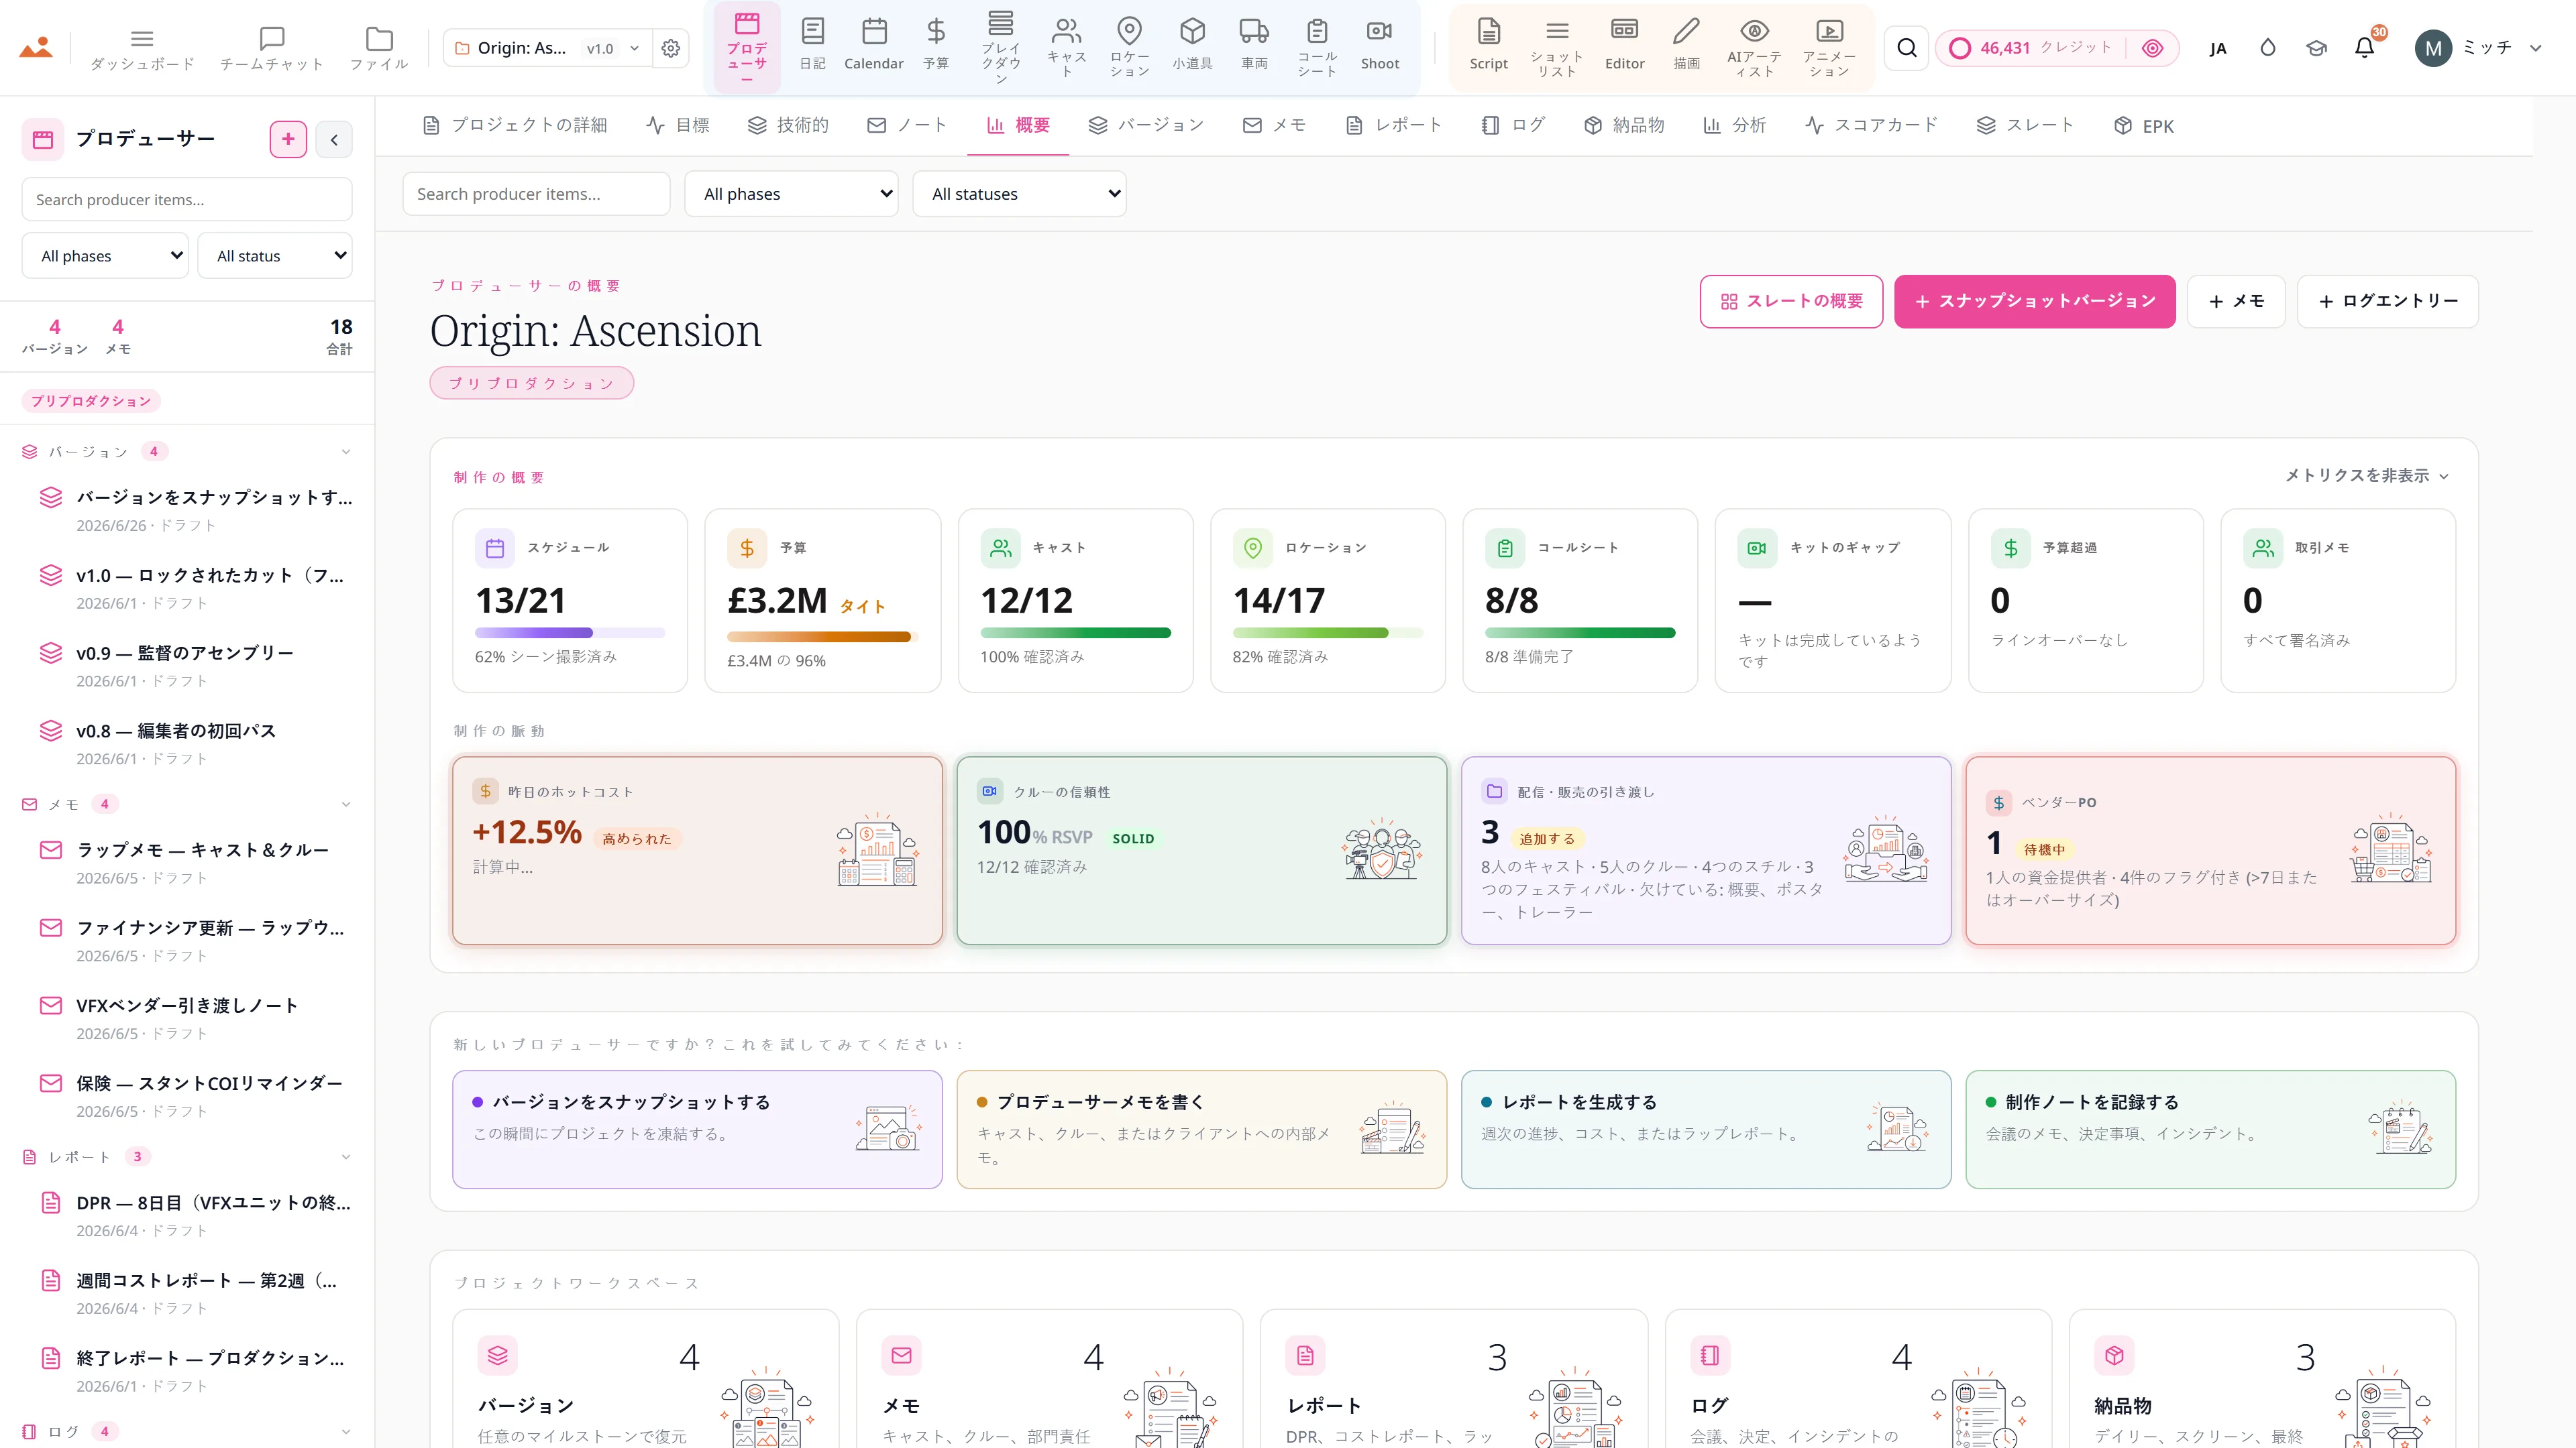Open the アニメーション animation tool
This screenshot has width=2576, height=1448.
pyautogui.click(x=1829, y=47)
